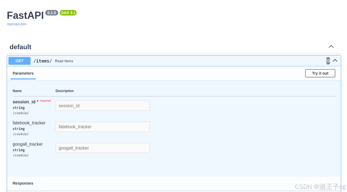Click the OAS 3.1 specification badge

68,13
